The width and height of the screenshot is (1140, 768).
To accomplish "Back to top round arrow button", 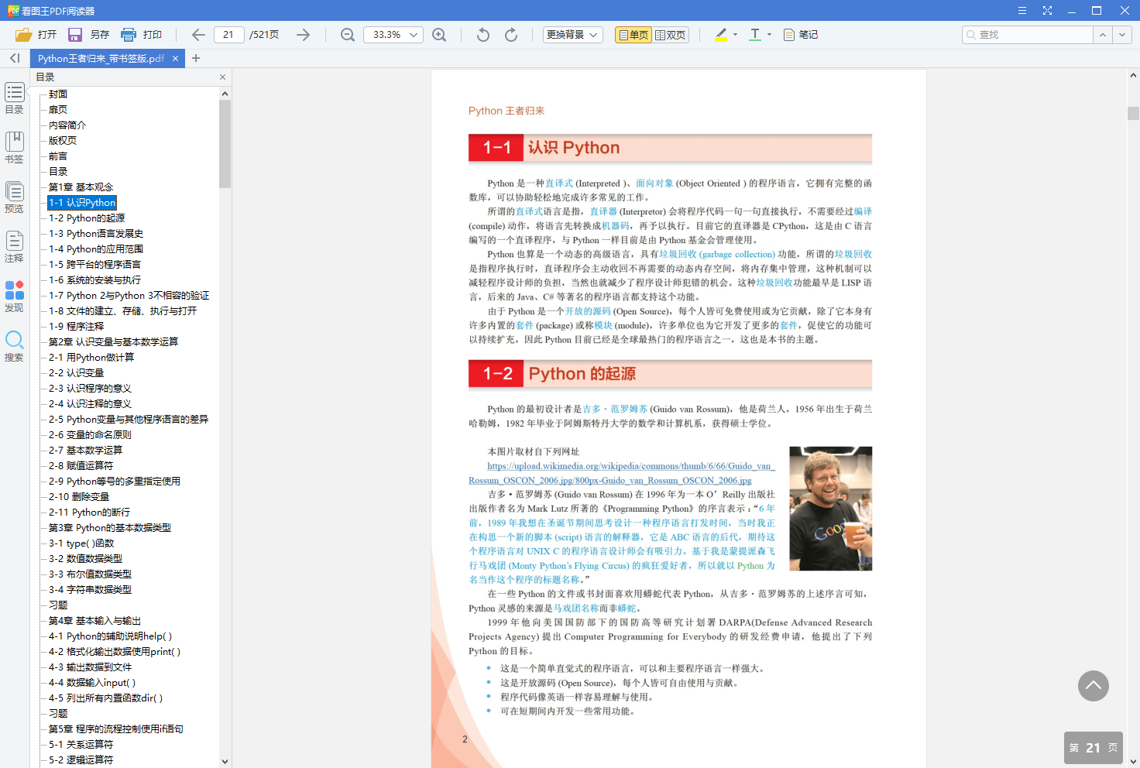I will [1094, 686].
